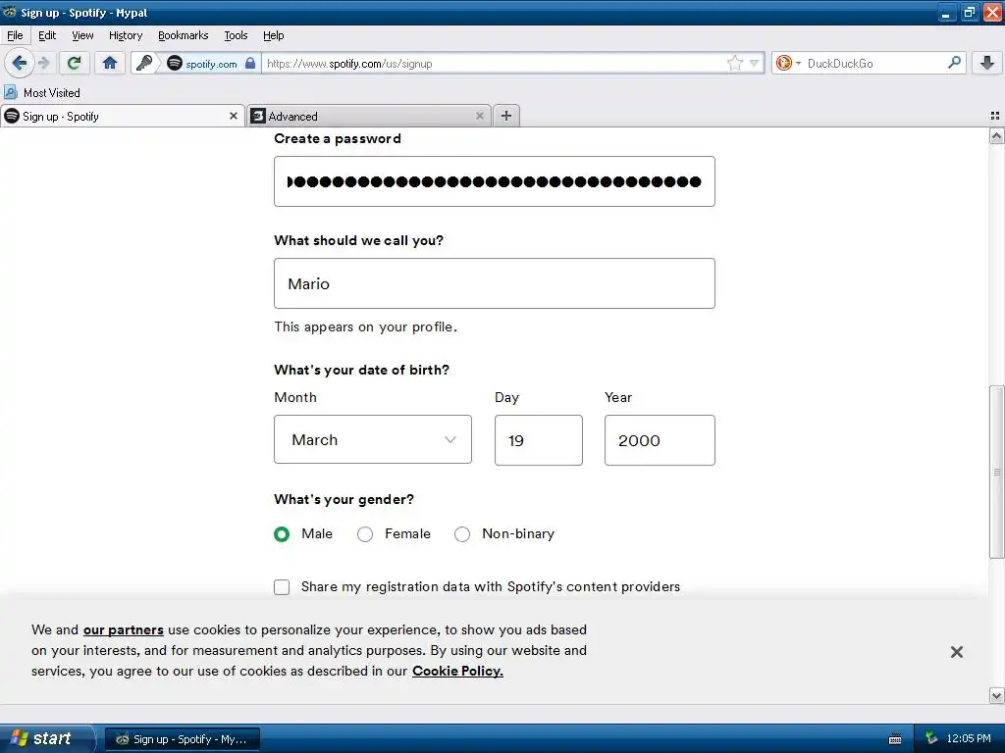This screenshot has height=753, width=1005.
Task: Click the scrollbar down arrow
Action: point(997,695)
